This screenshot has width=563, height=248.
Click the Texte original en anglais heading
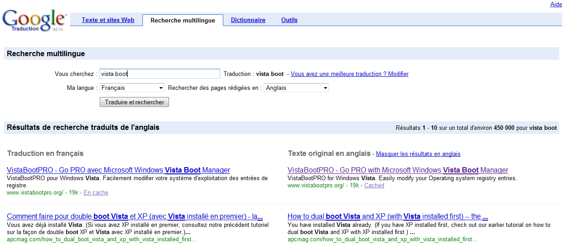[329, 154]
